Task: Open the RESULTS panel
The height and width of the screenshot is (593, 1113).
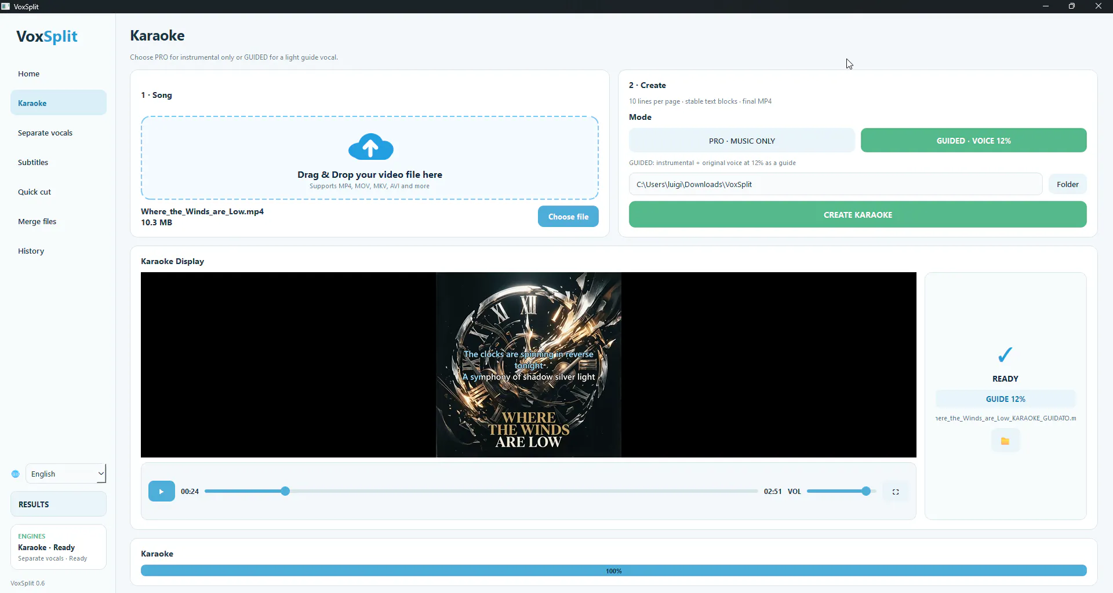Action: click(x=59, y=504)
